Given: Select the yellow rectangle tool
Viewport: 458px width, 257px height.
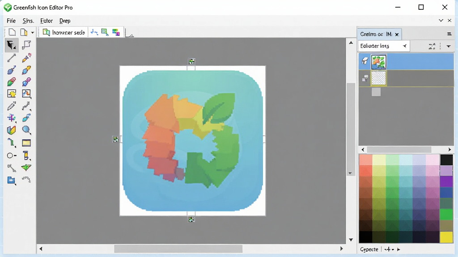Looking at the screenshot, I should (x=26, y=143).
